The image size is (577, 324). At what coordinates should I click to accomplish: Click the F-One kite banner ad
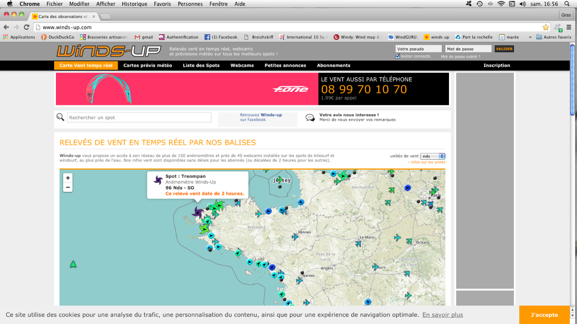[187, 89]
